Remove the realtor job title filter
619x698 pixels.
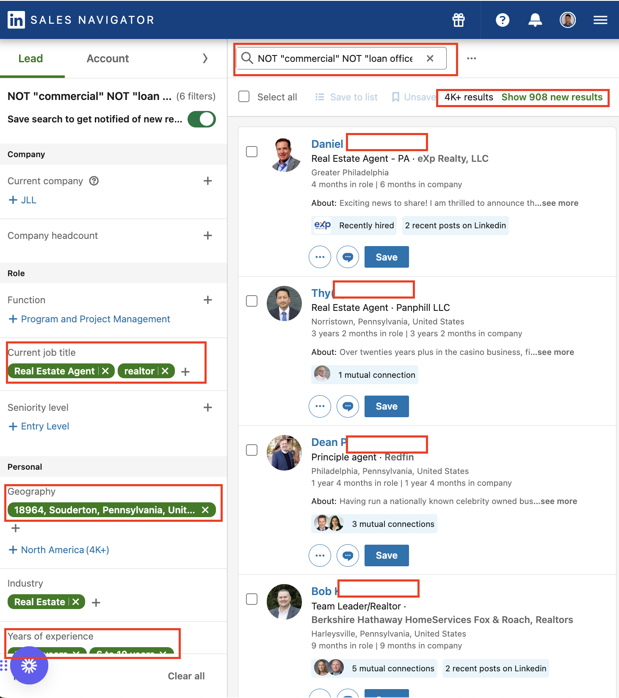point(166,371)
